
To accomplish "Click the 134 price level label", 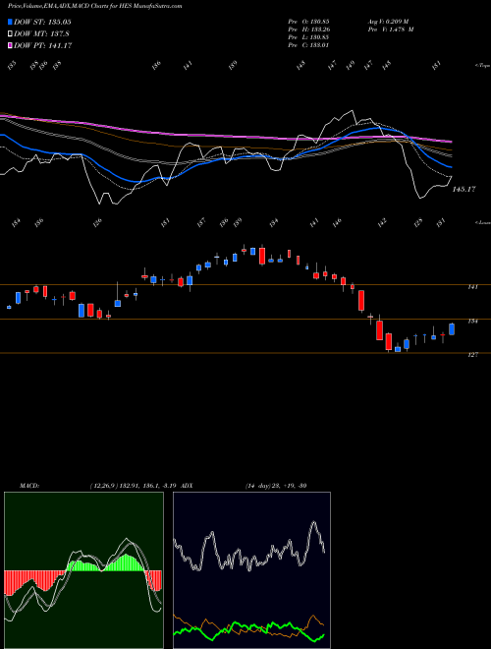I will [x=472, y=321].
